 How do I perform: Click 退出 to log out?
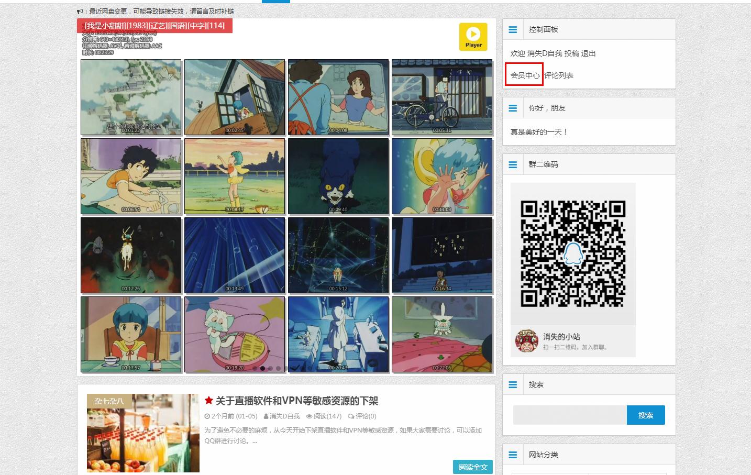[x=589, y=53]
